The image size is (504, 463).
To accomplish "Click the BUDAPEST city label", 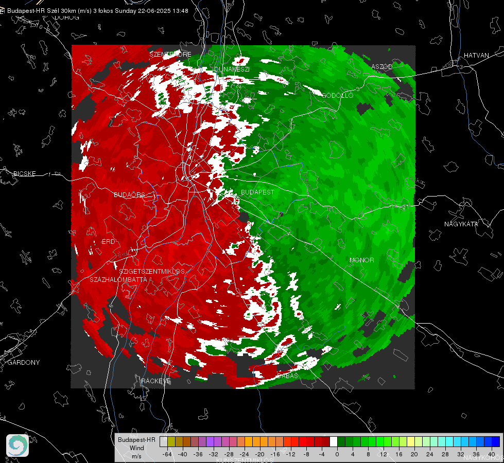I will coord(257,192).
